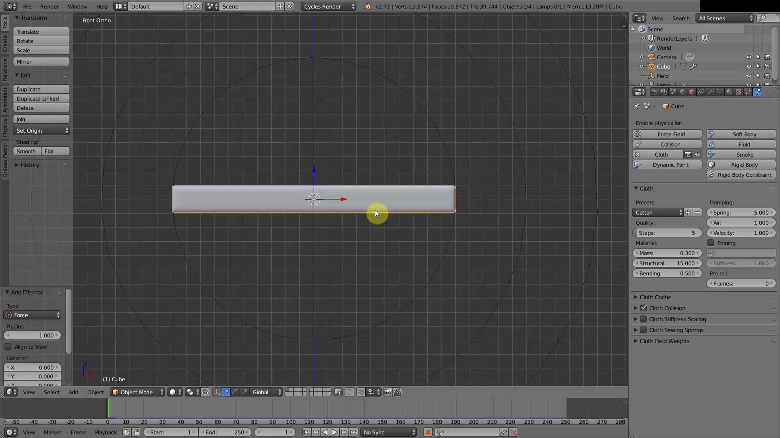This screenshot has width=780, height=438.
Task: Adjust the Structural stiffness slider
Action: point(667,263)
